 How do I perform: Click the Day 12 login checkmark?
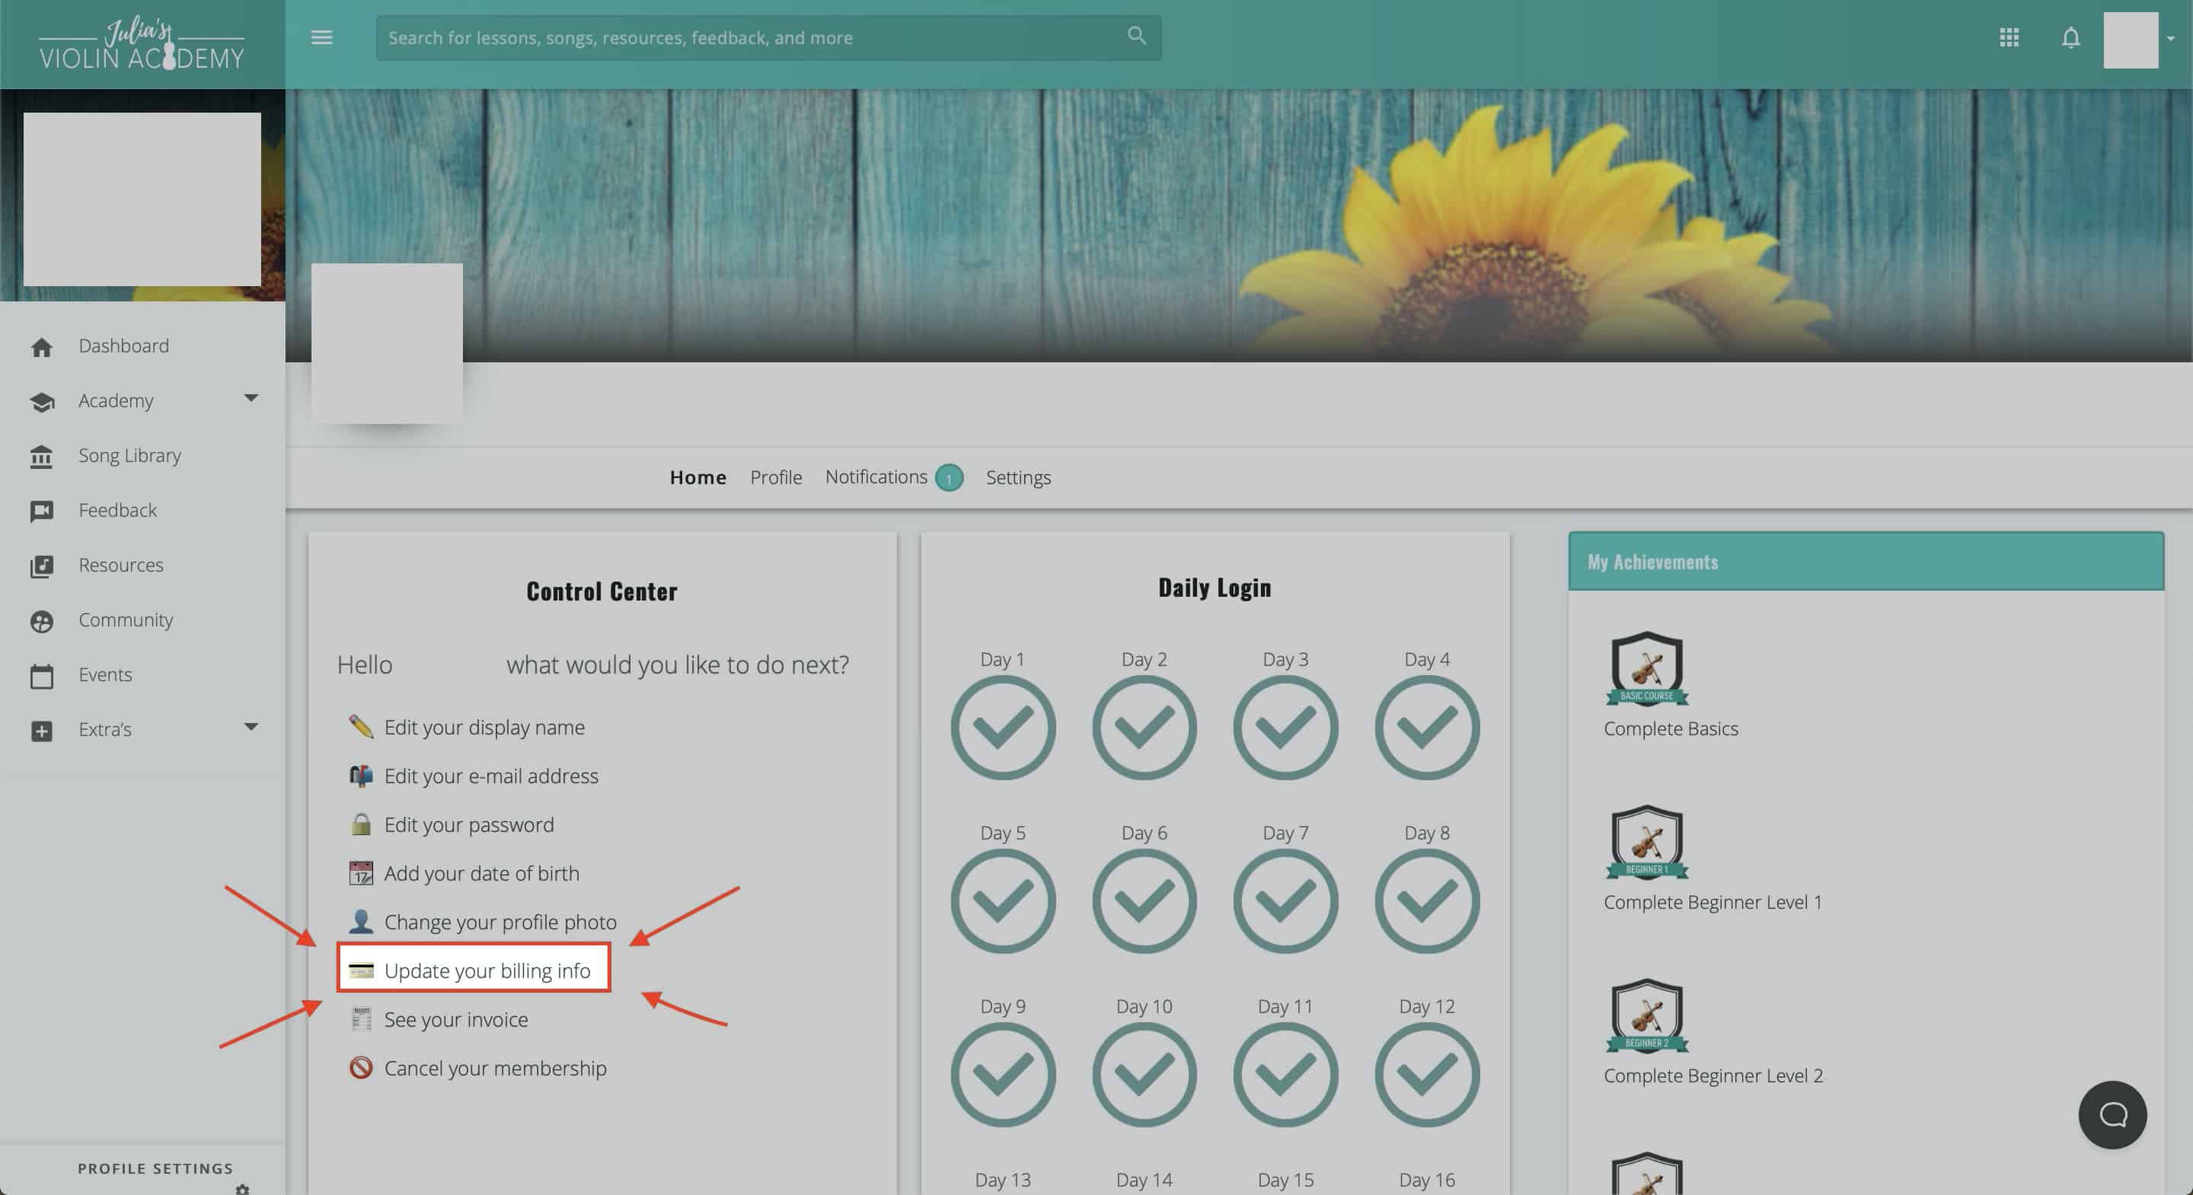tap(1427, 1075)
